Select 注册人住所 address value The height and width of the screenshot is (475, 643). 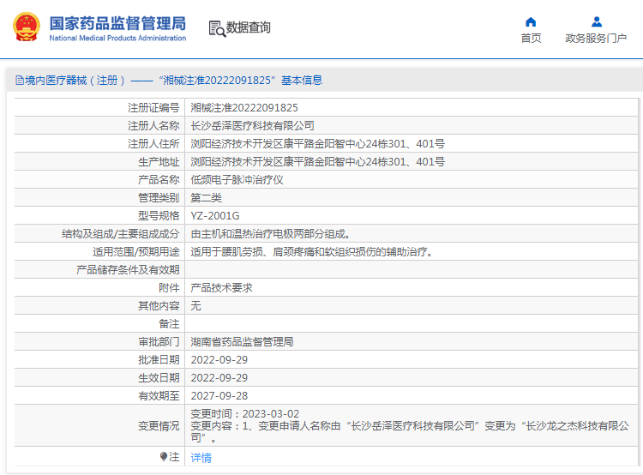tap(317, 144)
